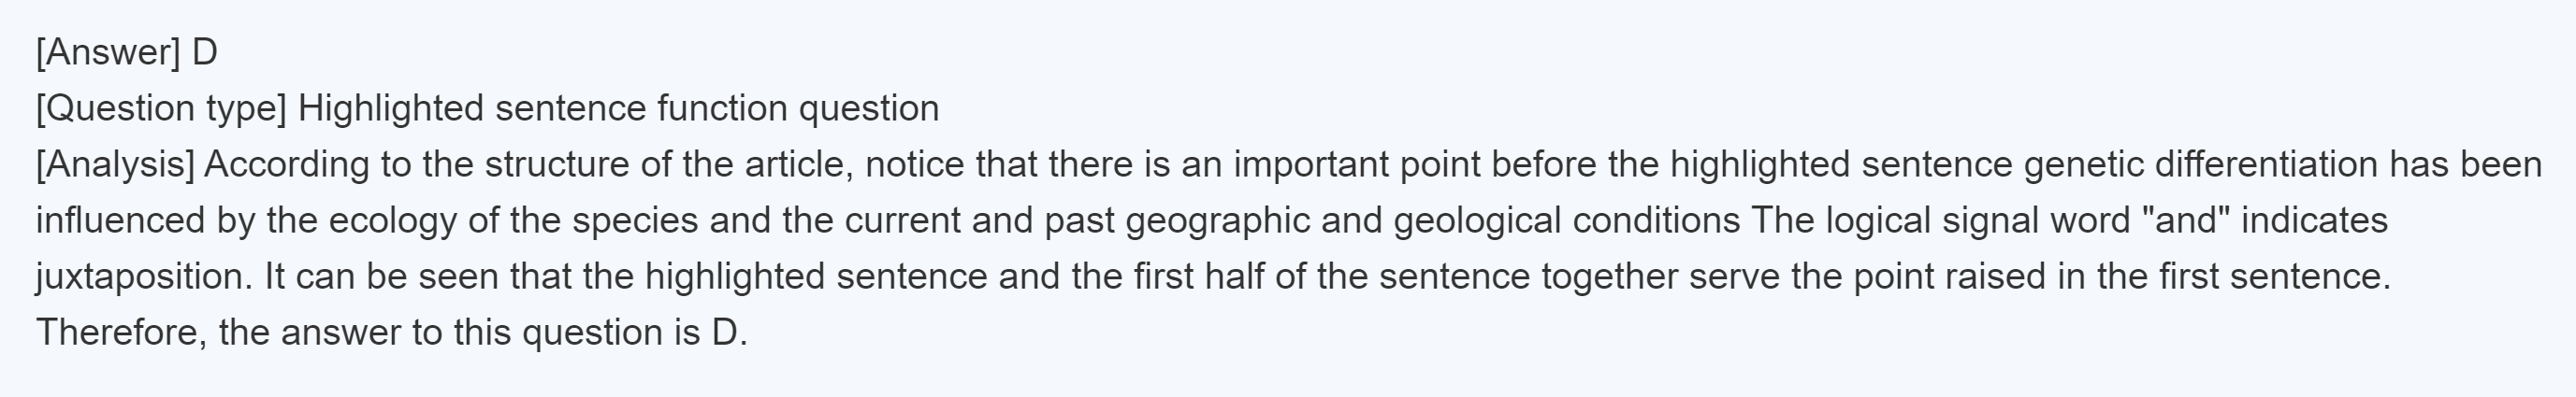Click "Highlighted sentence function question" text

coord(618,107)
